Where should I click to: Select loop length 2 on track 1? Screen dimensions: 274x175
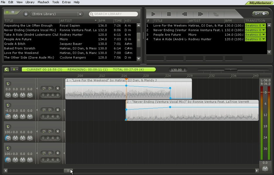pyautogui.click(x=48, y=95)
